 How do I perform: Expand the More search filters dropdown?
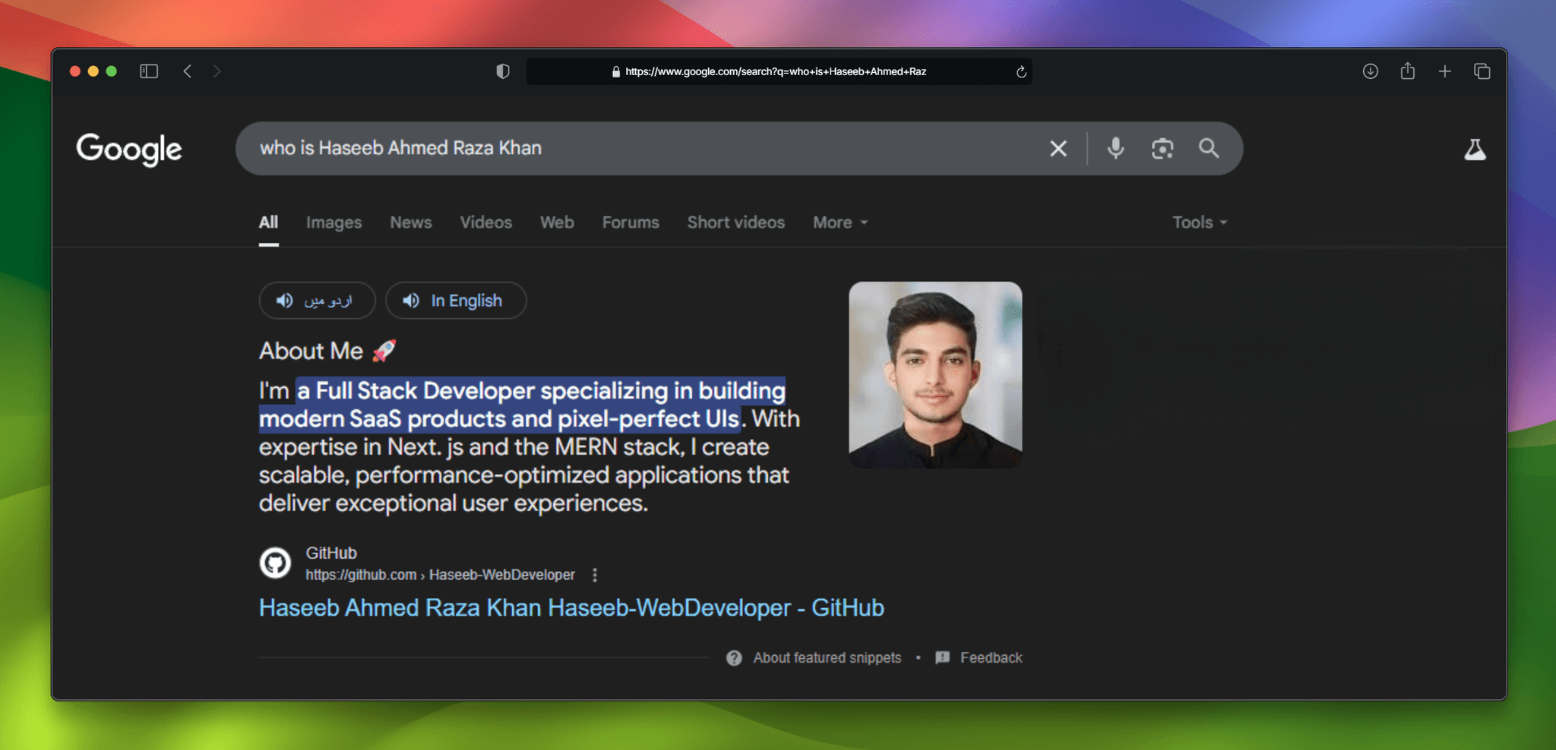840,222
